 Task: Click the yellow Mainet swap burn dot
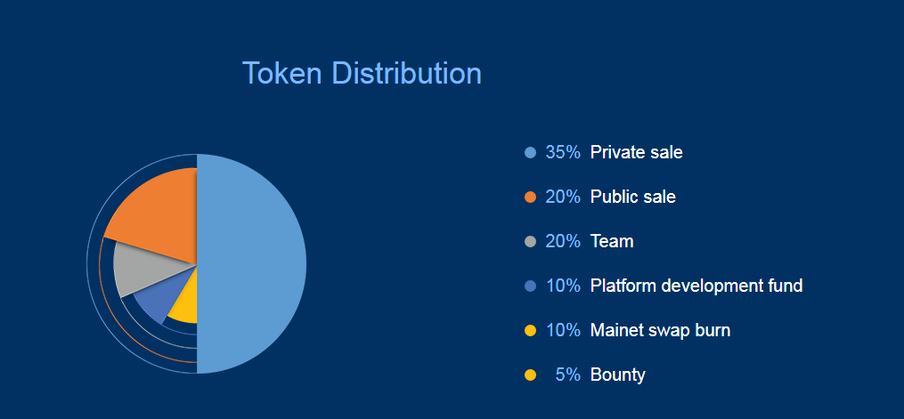coord(531,330)
